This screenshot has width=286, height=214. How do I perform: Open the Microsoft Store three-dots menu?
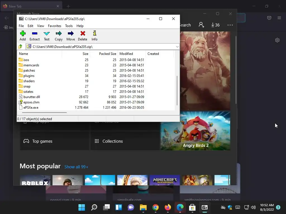pyautogui.click(x=230, y=25)
